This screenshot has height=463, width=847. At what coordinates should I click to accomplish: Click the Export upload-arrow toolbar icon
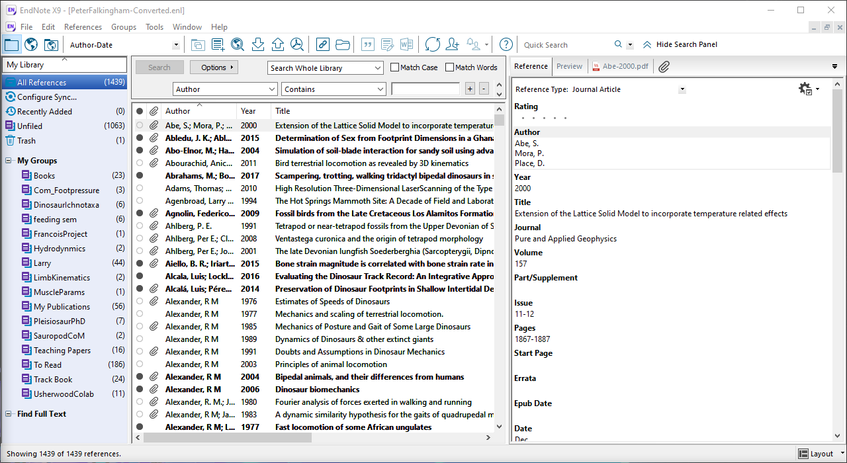click(x=278, y=44)
